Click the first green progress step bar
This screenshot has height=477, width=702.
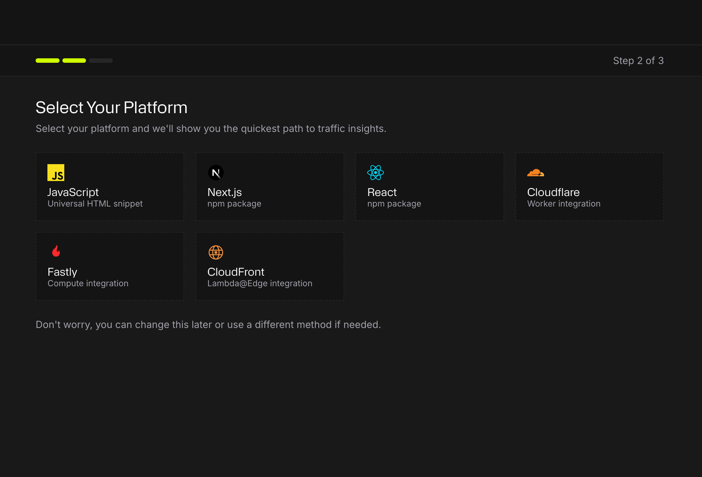click(47, 60)
